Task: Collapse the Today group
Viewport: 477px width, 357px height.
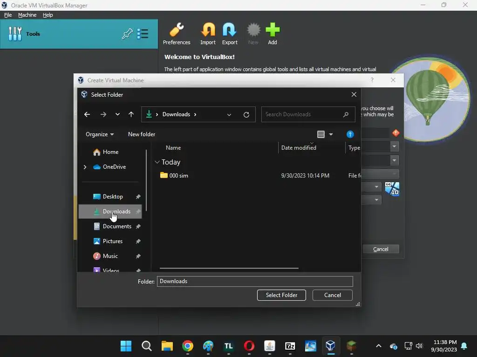Action: pos(157,162)
